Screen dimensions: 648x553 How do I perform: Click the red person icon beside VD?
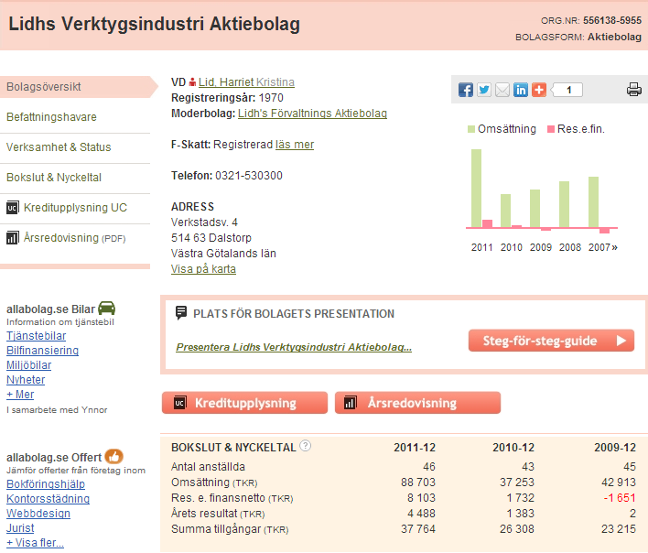tap(192, 82)
